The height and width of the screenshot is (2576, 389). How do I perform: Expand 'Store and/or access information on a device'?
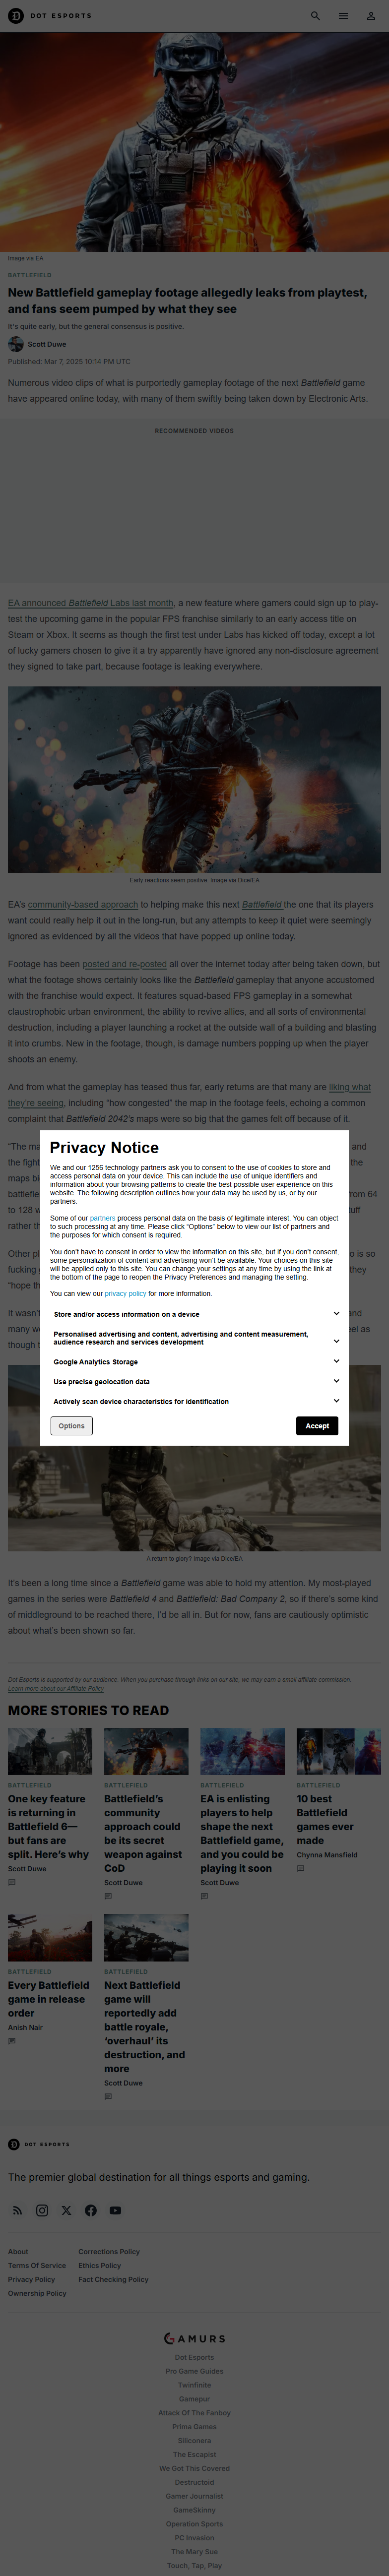click(x=336, y=1313)
